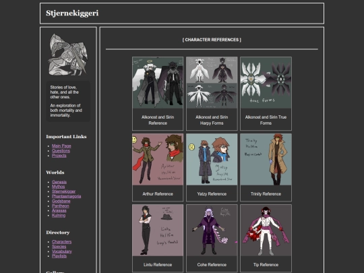
Task: Click the Yatzy Reference caption
Action: pos(212,194)
